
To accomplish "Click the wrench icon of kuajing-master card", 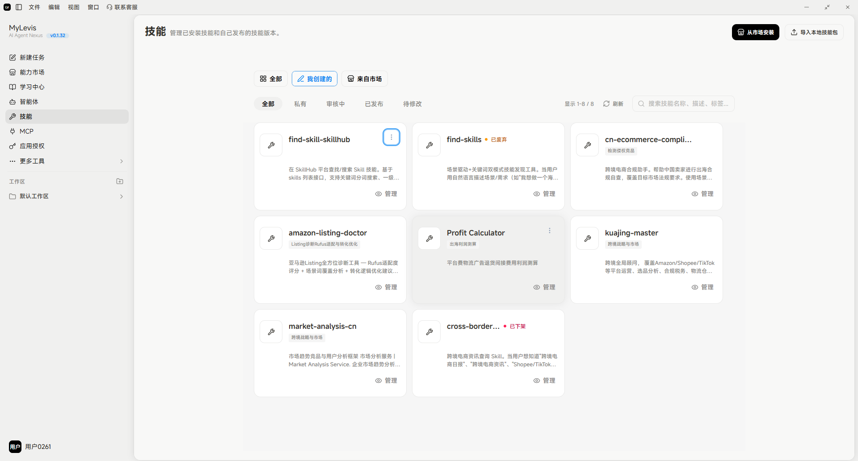I will (x=588, y=239).
